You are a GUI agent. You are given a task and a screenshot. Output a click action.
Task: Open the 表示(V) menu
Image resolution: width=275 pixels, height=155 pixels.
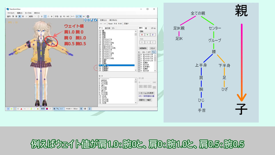(37, 13)
